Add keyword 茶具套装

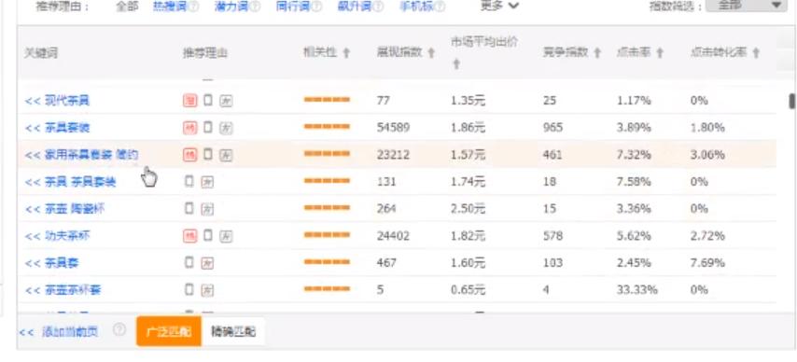57,128
